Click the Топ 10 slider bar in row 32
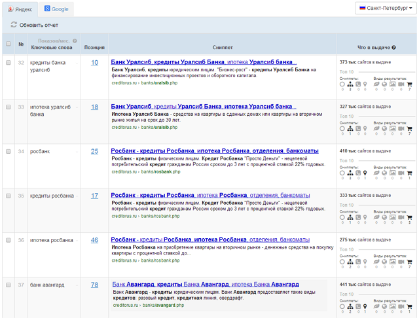This screenshot has width=419, height=318. [386, 72]
